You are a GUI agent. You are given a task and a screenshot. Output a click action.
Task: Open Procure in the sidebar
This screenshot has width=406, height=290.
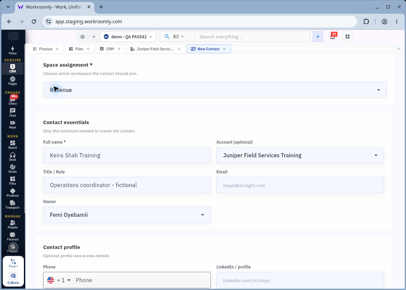click(12, 248)
